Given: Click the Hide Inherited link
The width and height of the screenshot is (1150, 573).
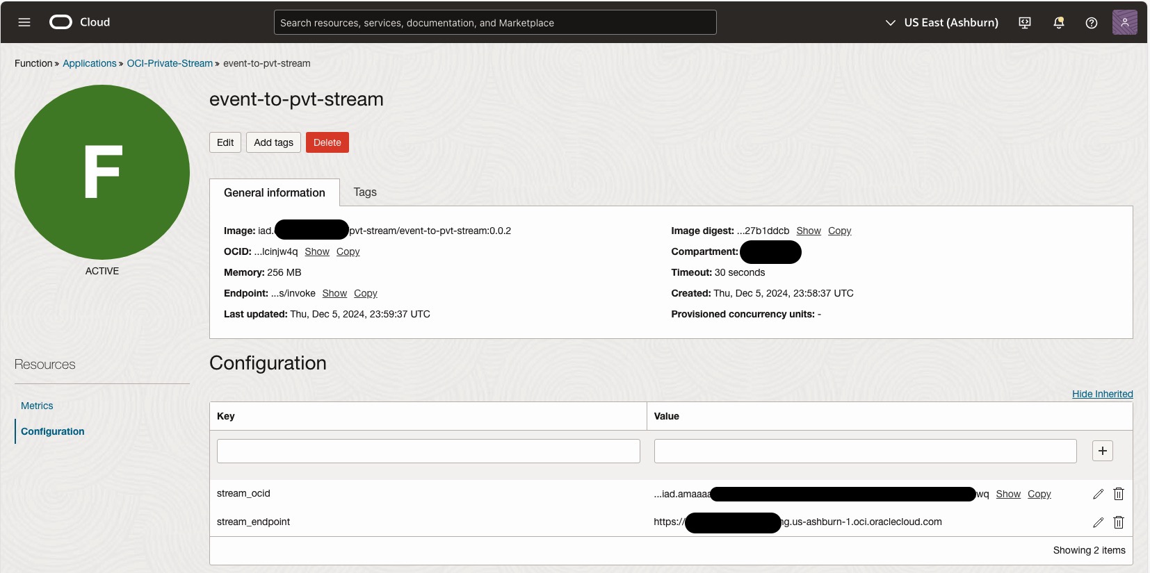Looking at the screenshot, I should 1103,394.
